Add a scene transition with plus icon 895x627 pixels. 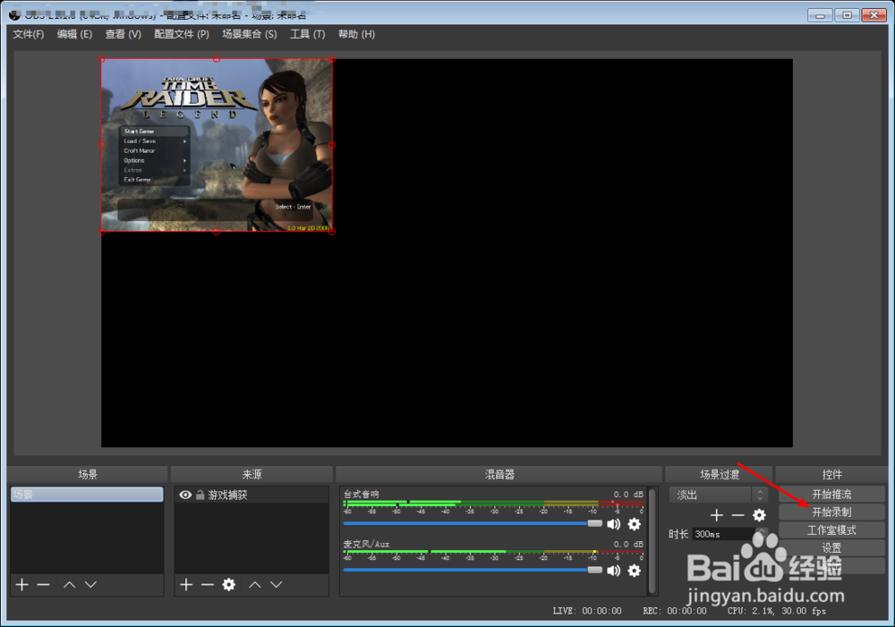click(716, 515)
